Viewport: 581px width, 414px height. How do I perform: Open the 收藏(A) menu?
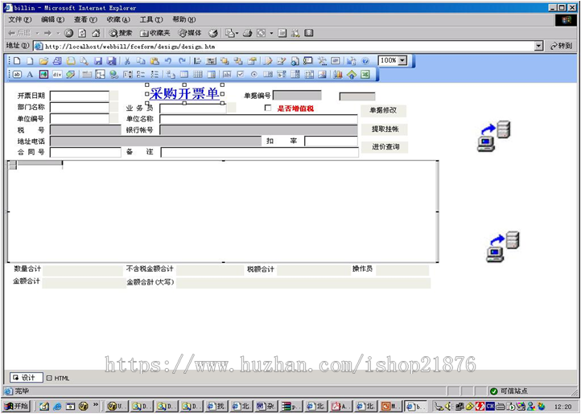118,19
